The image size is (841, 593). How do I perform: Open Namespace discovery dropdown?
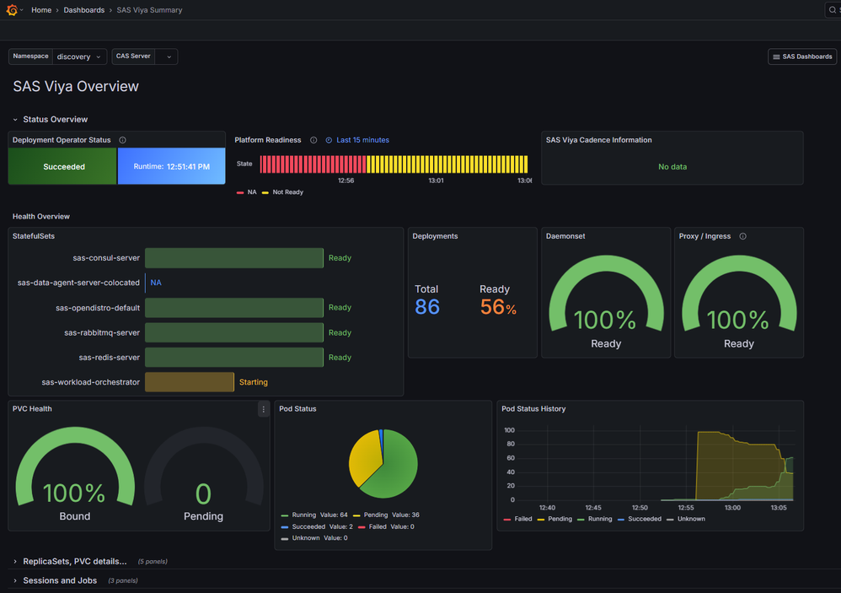tap(79, 57)
